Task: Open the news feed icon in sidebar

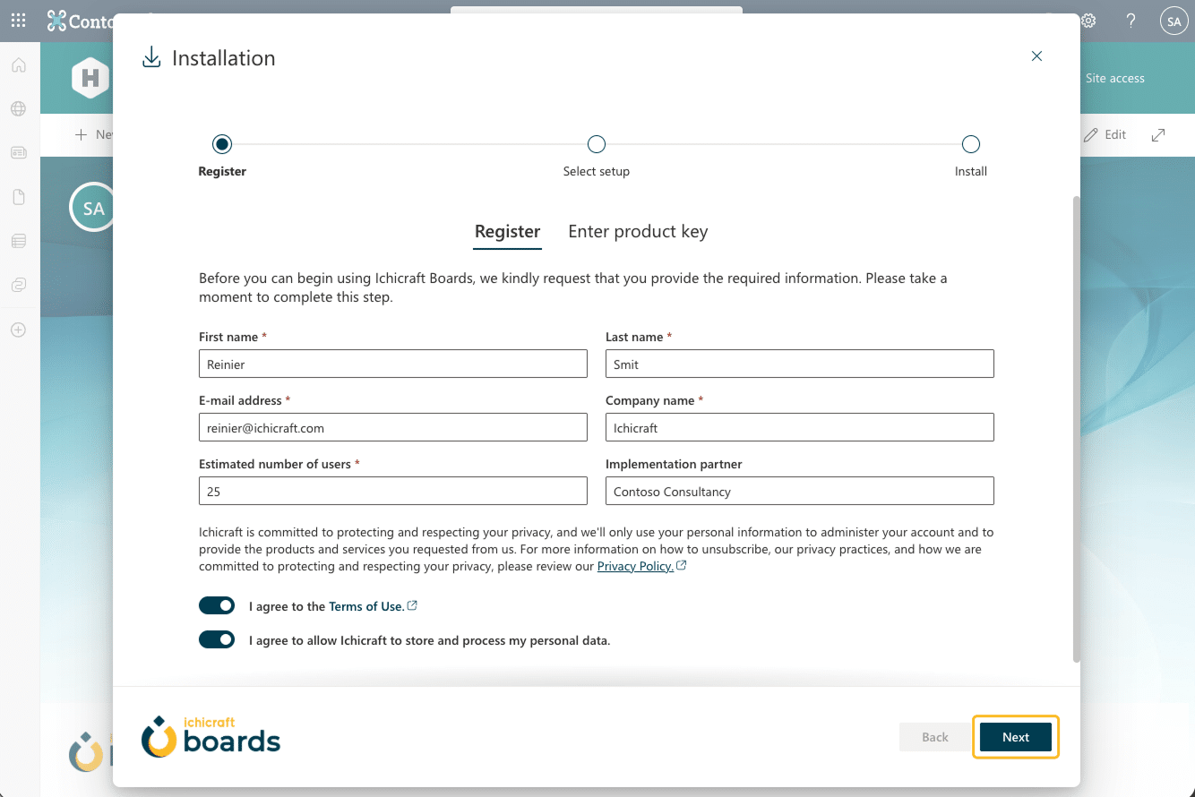Action: 18,153
